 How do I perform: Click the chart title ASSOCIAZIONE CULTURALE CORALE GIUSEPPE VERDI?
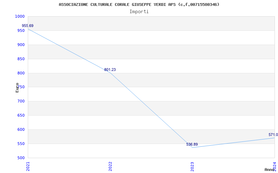[x=139, y=4]
